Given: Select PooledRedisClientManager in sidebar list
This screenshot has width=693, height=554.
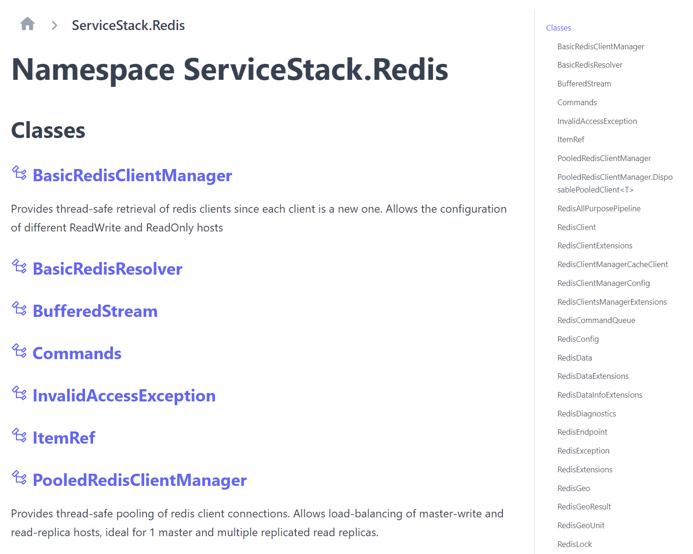Looking at the screenshot, I should pyautogui.click(x=604, y=158).
